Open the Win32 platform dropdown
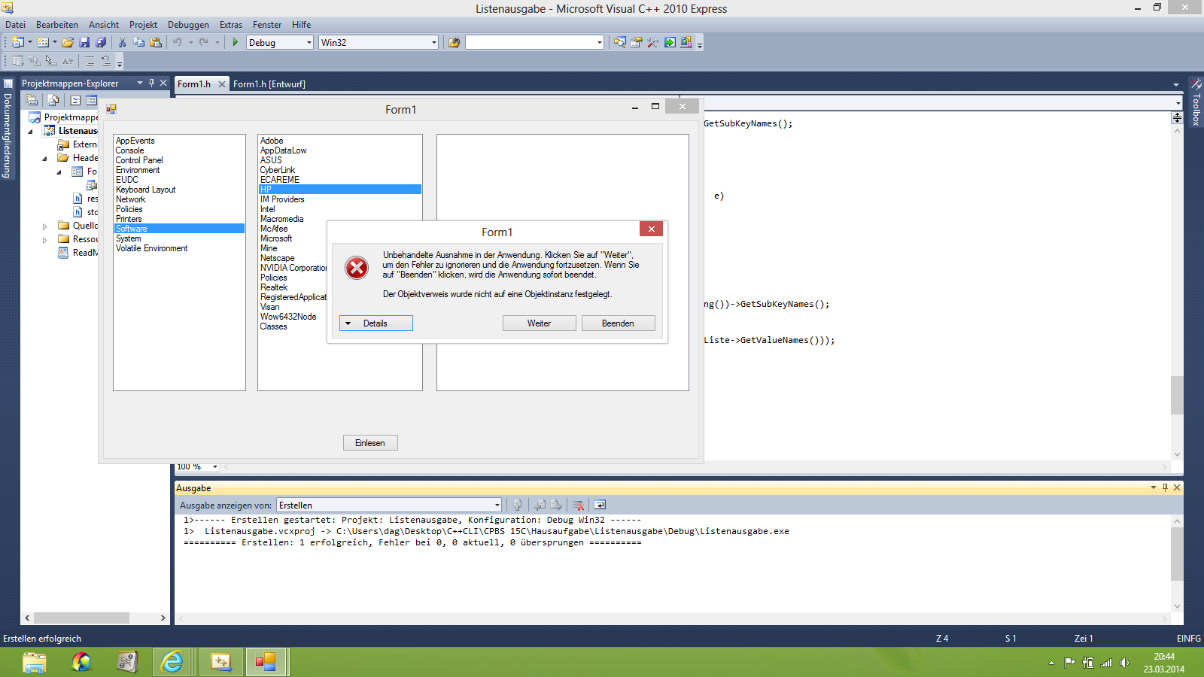 [434, 43]
